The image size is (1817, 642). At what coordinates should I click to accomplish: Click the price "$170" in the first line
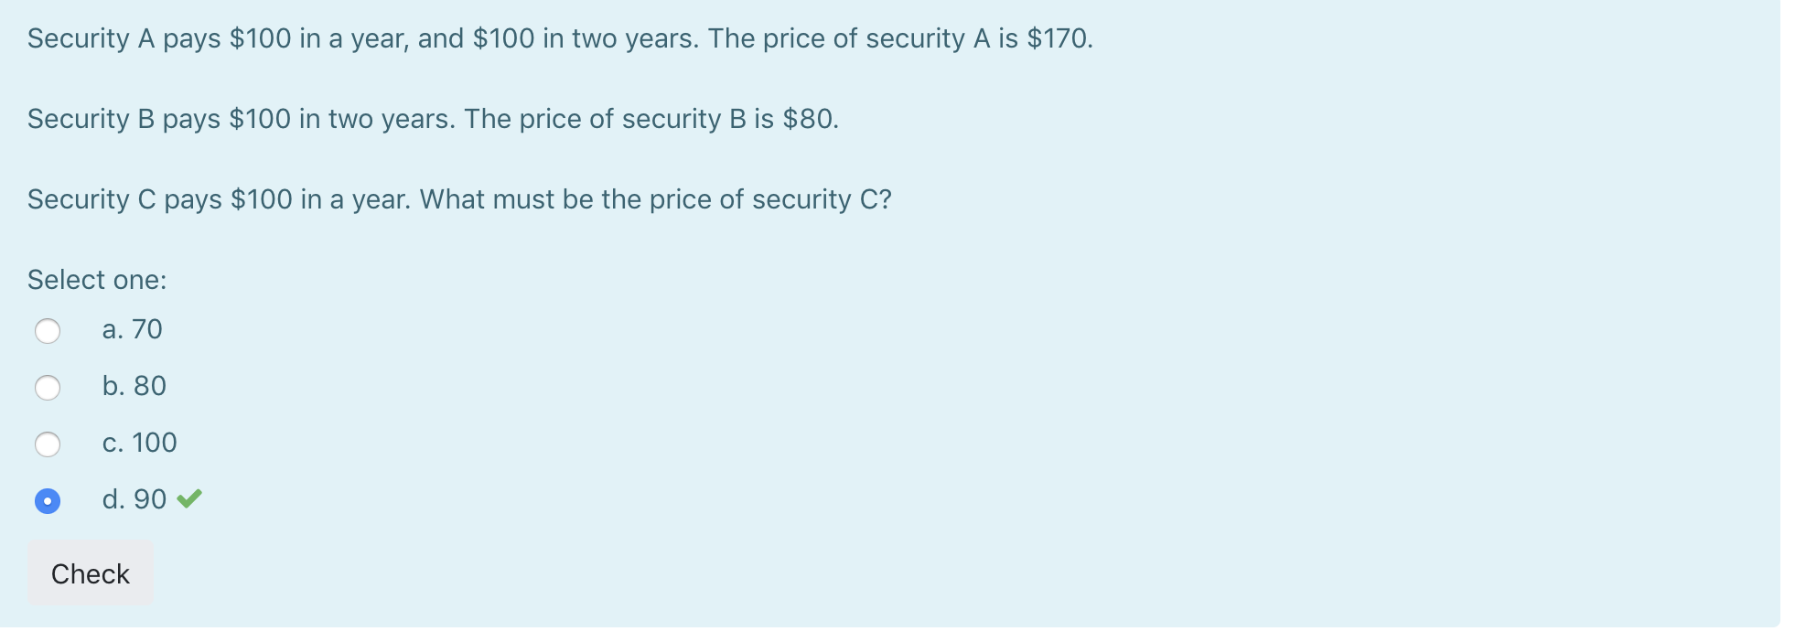1059,38
